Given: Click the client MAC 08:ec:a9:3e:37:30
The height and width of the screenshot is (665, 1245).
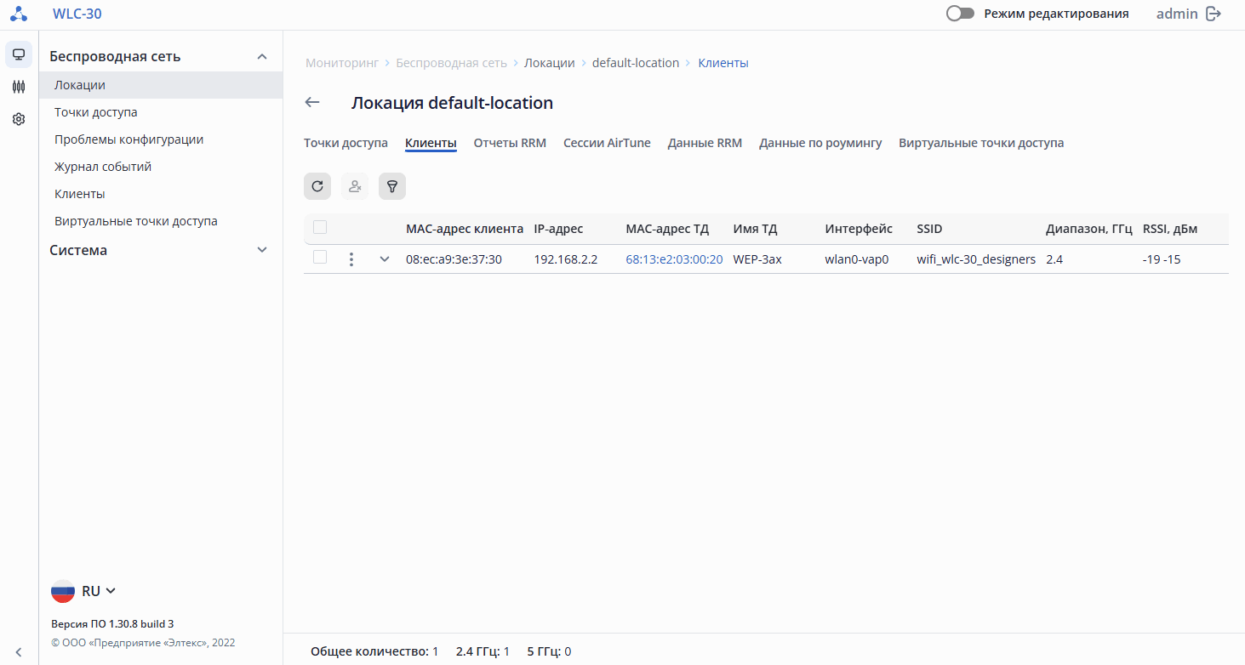Looking at the screenshot, I should point(454,259).
